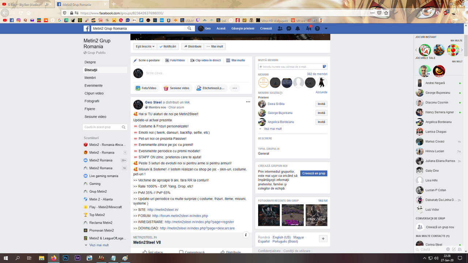The image size is (468, 263).
Task: Click the Friend Lists contacts icon in header
Action: click(x=309, y=28)
